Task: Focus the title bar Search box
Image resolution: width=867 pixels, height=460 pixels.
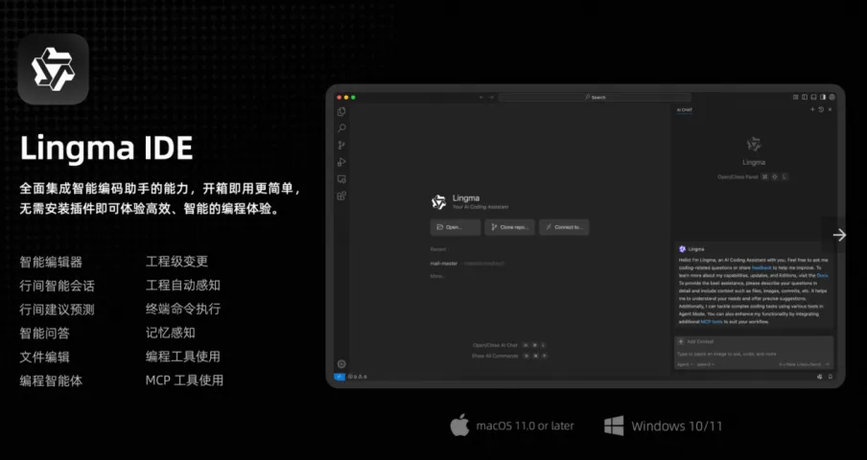Action: click(x=595, y=97)
